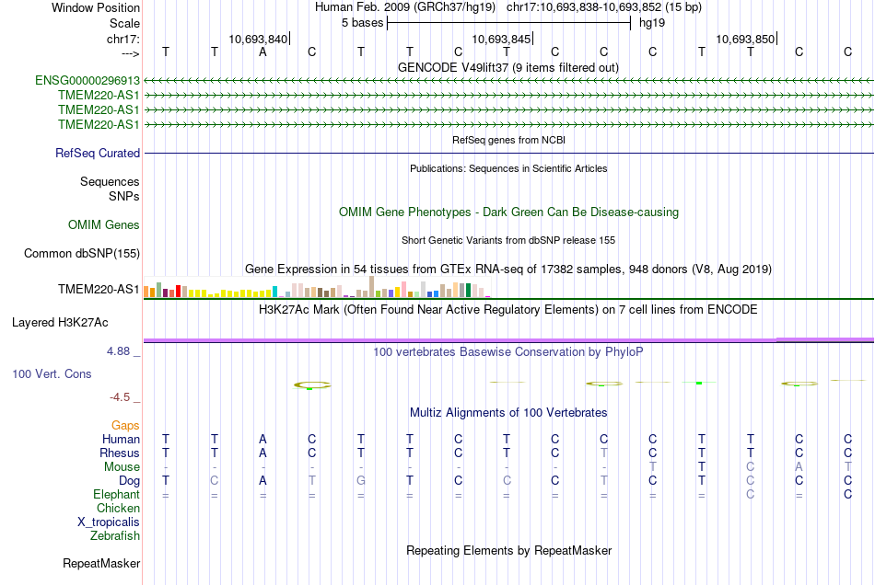Click the red bar in GTEx expression chart
875x585 pixels.
click(178, 292)
